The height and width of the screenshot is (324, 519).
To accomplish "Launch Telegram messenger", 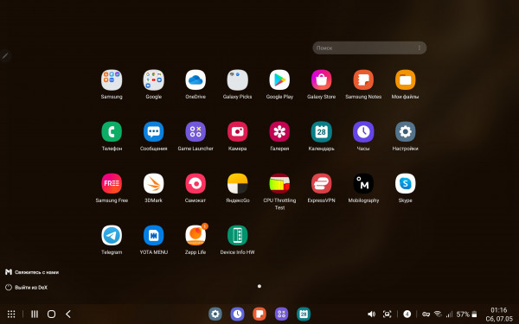I will [x=112, y=235].
